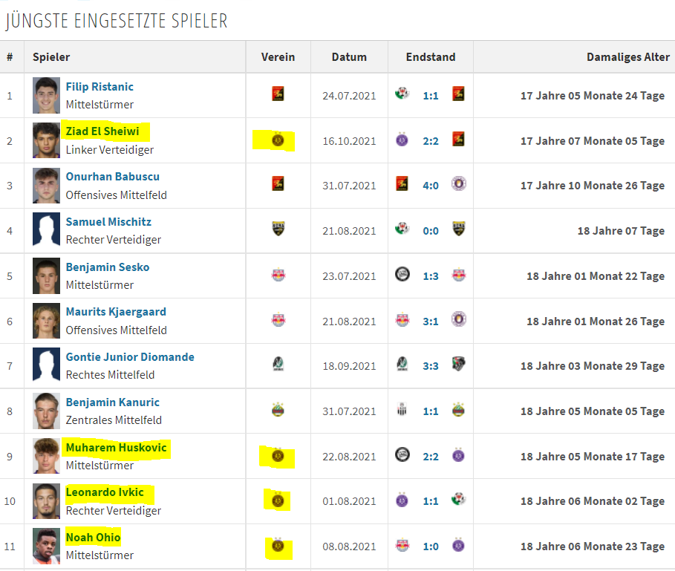675x571 pixels.
Task: Open the highlighted Leonardo Ivkic player link
Action: pyautogui.click(x=105, y=492)
